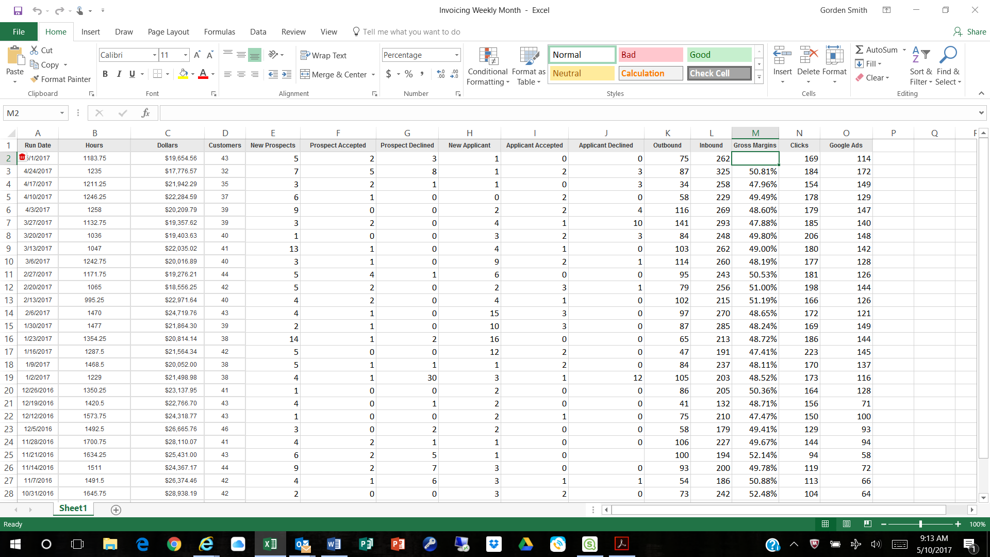This screenshot has width=990, height=557.
Task: Open the Page Layout ribbon tab
Action: tap(168, 31)
